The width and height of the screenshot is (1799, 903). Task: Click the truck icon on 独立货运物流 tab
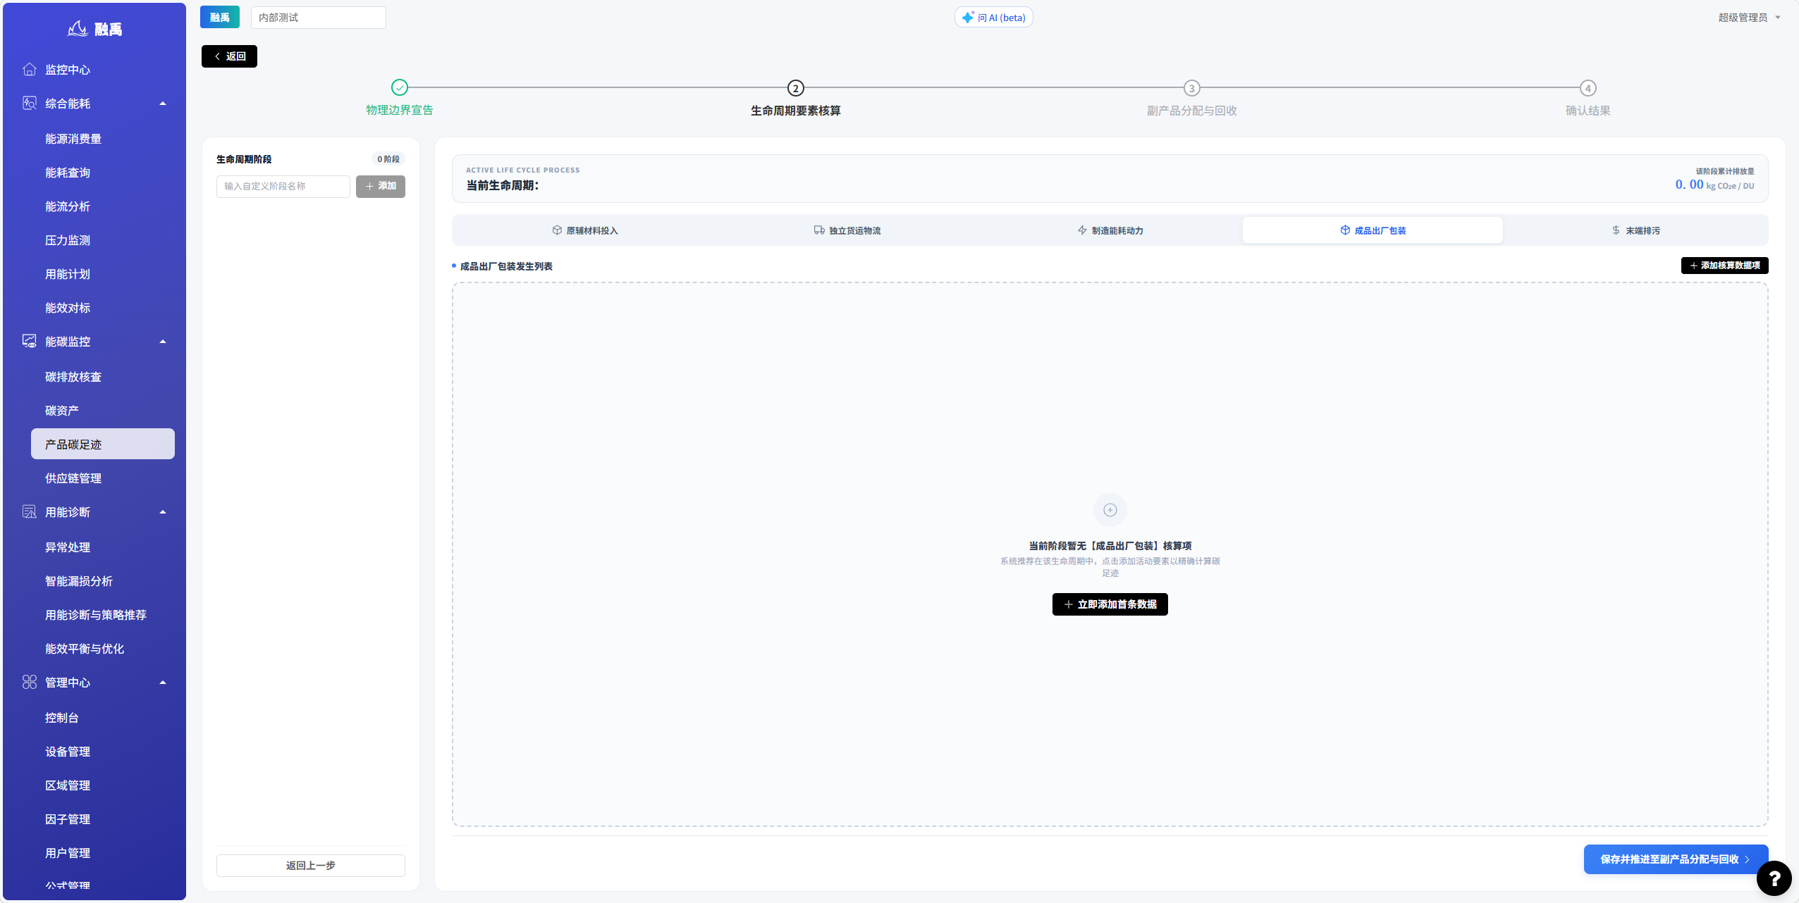pos(819,230)
